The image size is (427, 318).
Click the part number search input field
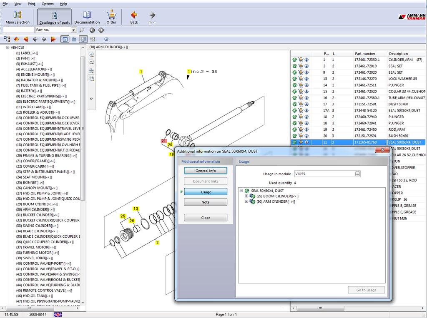coord(19,30)
